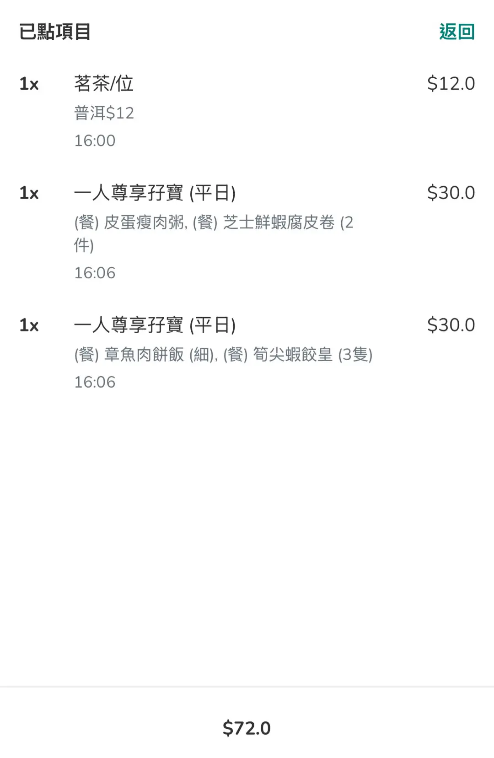Select the 一人尊享孖寶 title above 章魚肉餅飯
The width and height of the screenshot is (494, 758).
[x=155, y=325]
